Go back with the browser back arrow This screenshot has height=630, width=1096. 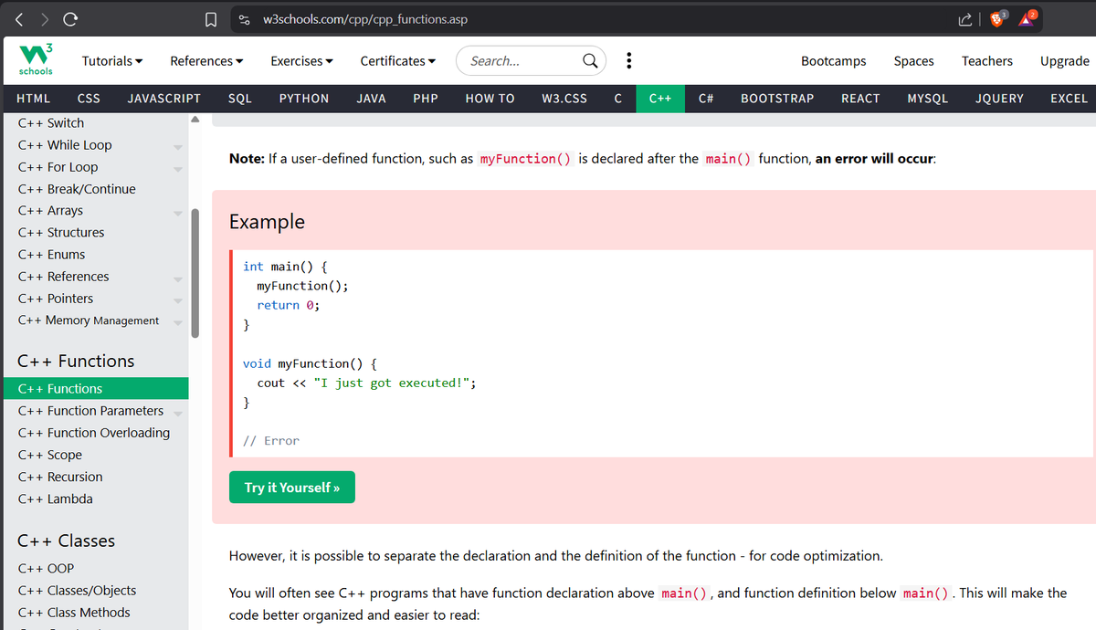pyautogui.click(x=20, y=18)
